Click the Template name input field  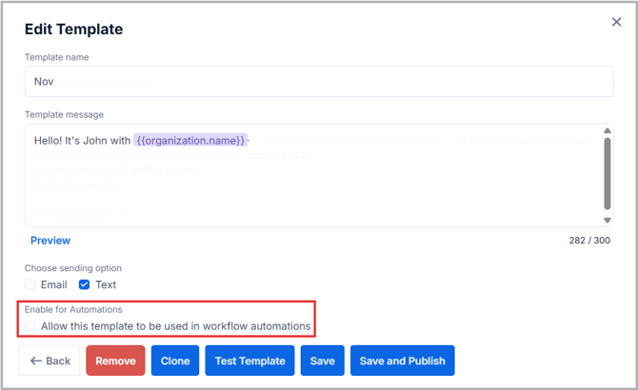point(319,82)
